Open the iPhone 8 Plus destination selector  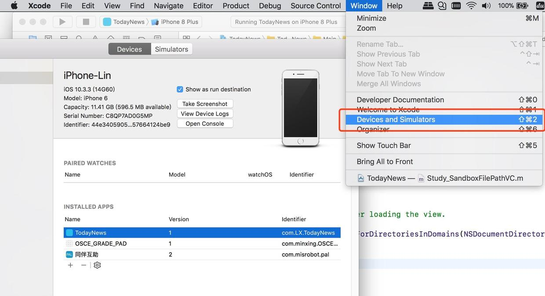[x=175, y=22]
